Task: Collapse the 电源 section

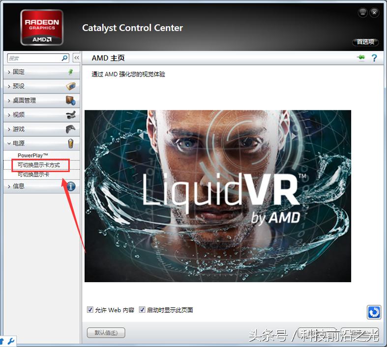Action: click(x=41, y=143)
